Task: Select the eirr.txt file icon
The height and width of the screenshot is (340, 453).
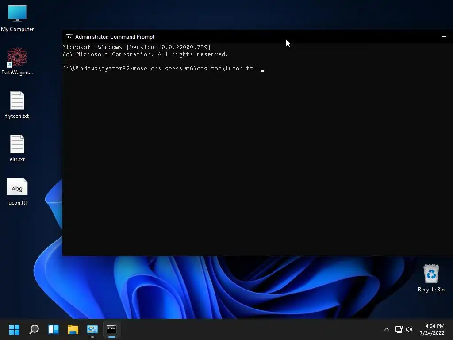Action: point(17,148)
